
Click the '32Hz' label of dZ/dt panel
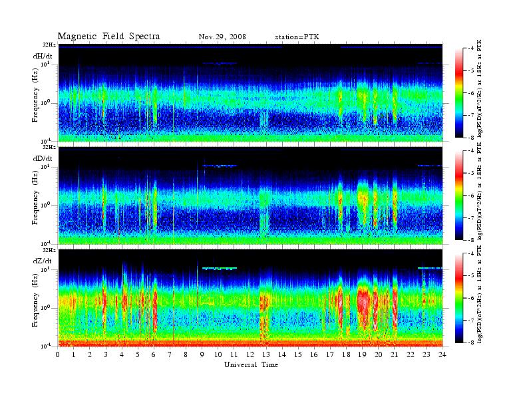click(x=49, y=250)
